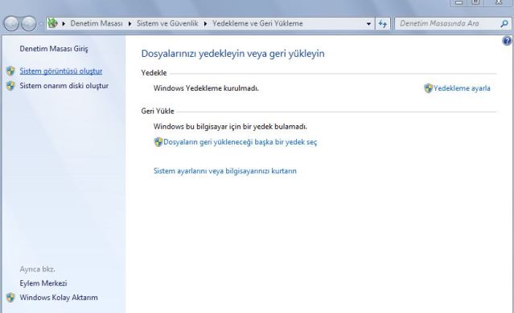514x313 pixels.
Task: Expand the arrow before Denetim Masası breadcrumb
Action: (64, 23)
